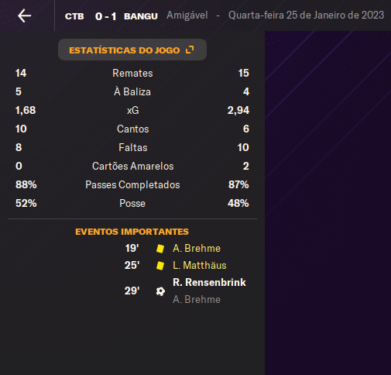
Task: Click the Eventos Importantes heading
Action: coord(132,232)
